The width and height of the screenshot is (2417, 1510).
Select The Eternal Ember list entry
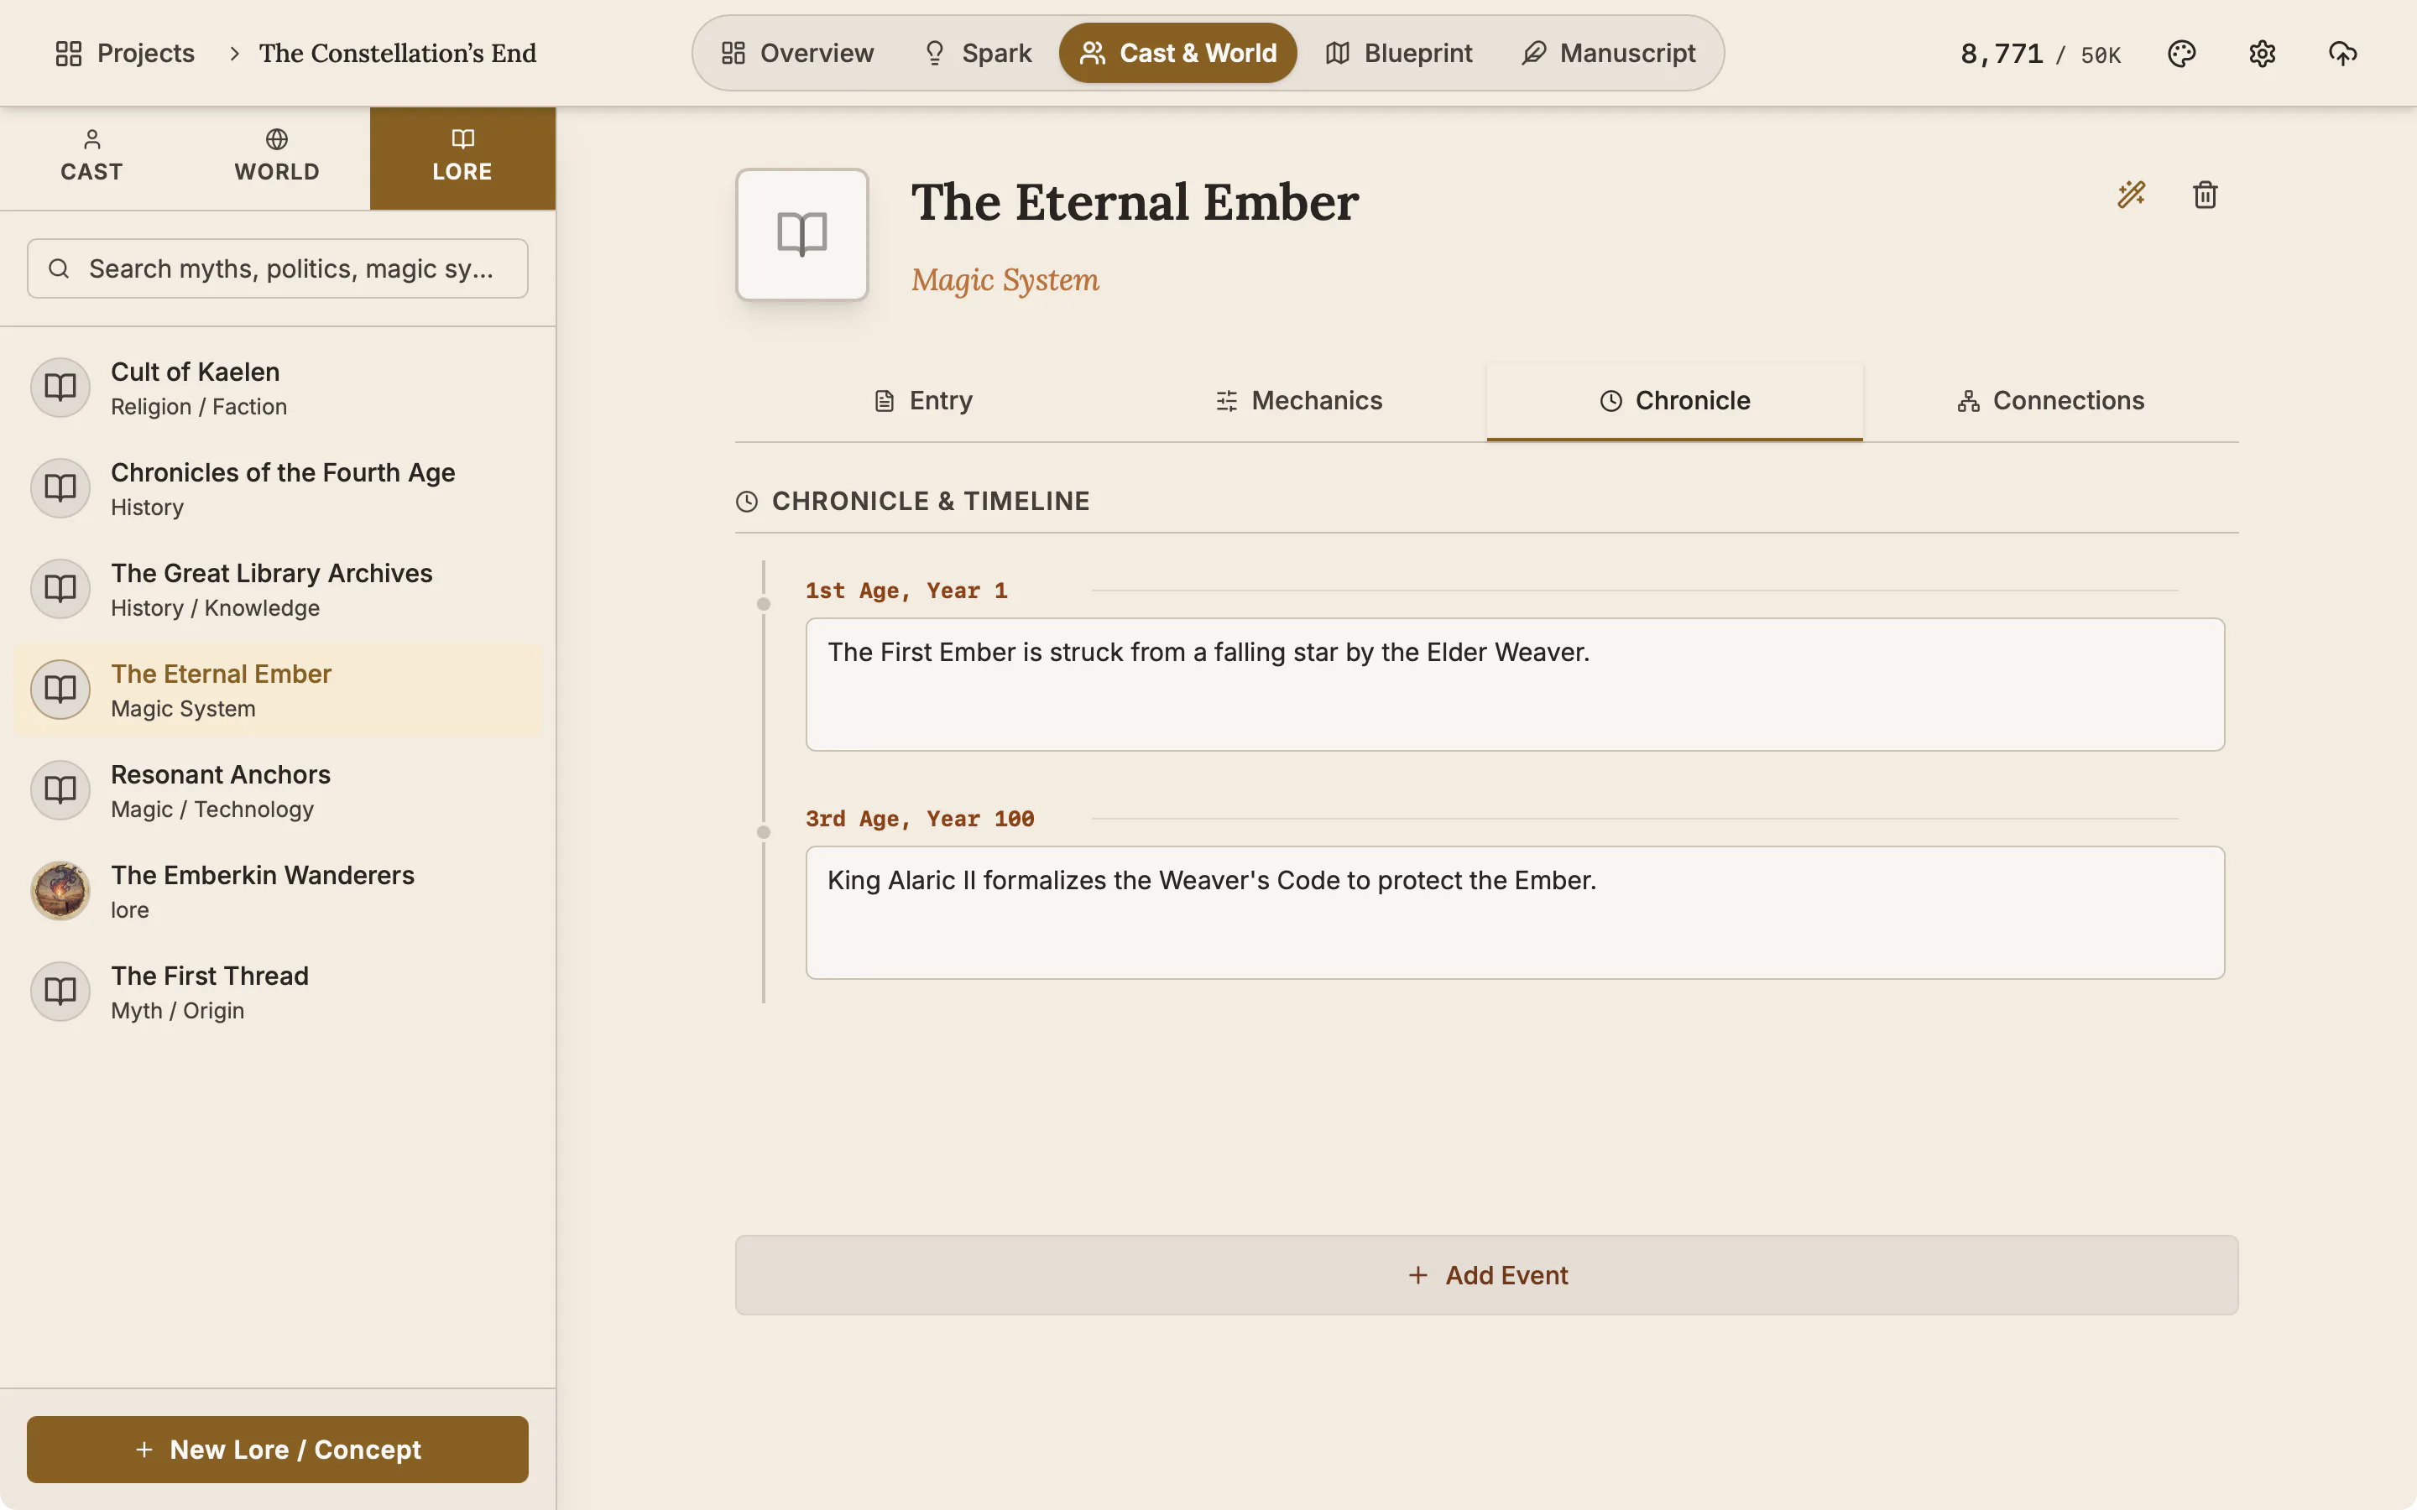(x=278, y=690)
